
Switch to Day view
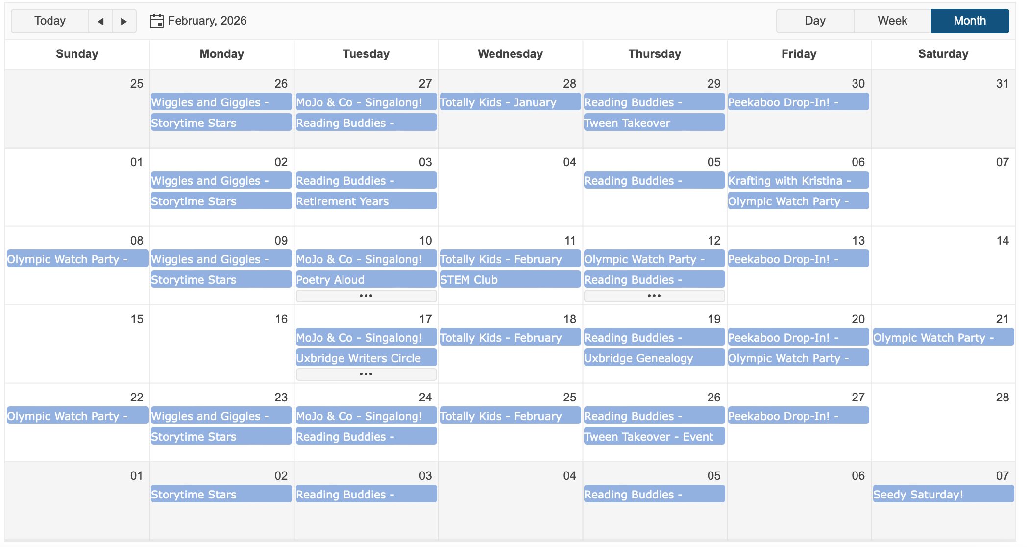[x=815, y=21]
